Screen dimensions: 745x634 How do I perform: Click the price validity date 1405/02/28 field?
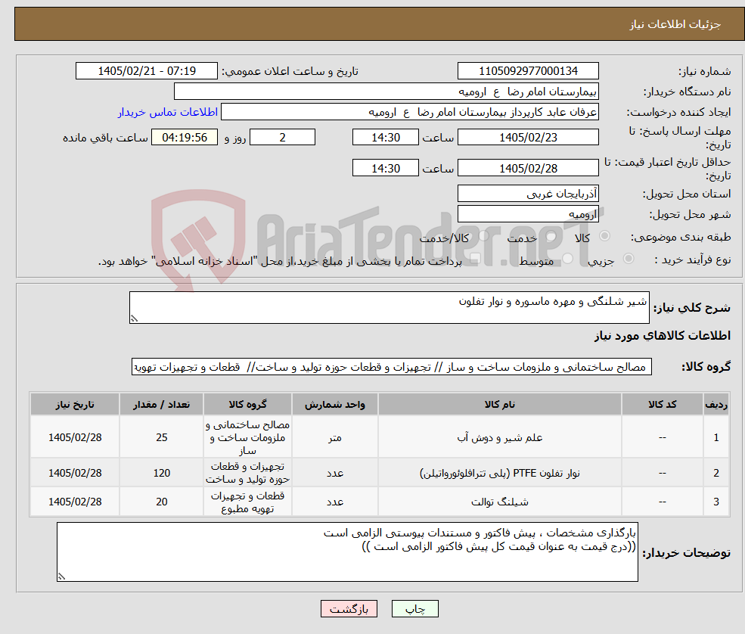click(528, 168)
